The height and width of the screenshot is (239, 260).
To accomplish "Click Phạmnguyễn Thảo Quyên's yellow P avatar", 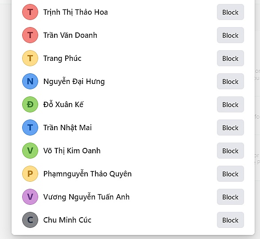I will pos(30,174).
